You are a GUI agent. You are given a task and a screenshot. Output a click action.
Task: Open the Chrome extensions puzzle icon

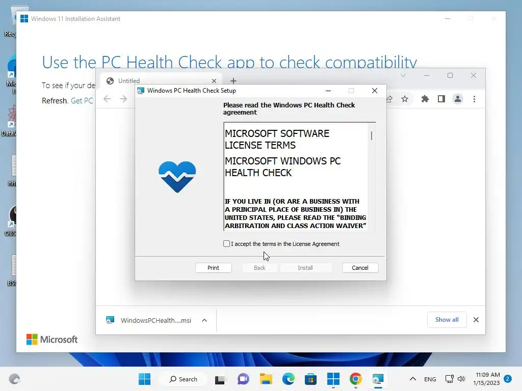point(425,99)
